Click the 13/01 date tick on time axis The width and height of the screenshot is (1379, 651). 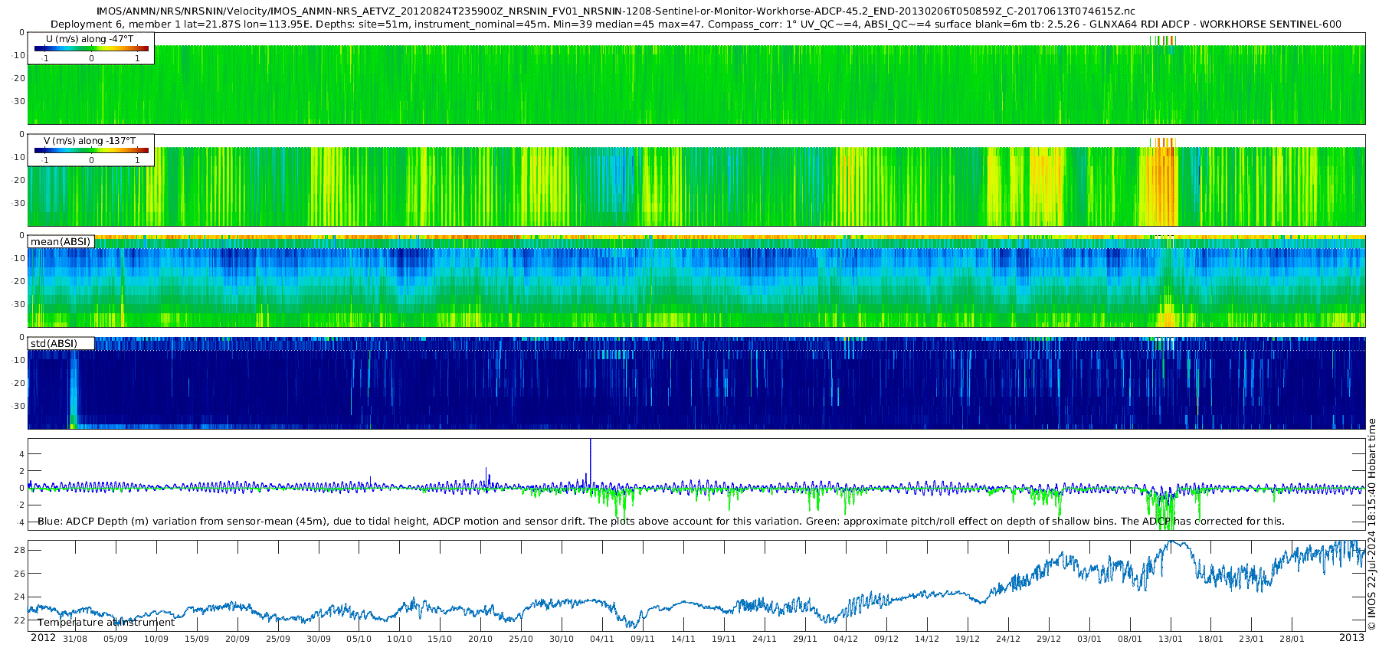click(1170, 639)
